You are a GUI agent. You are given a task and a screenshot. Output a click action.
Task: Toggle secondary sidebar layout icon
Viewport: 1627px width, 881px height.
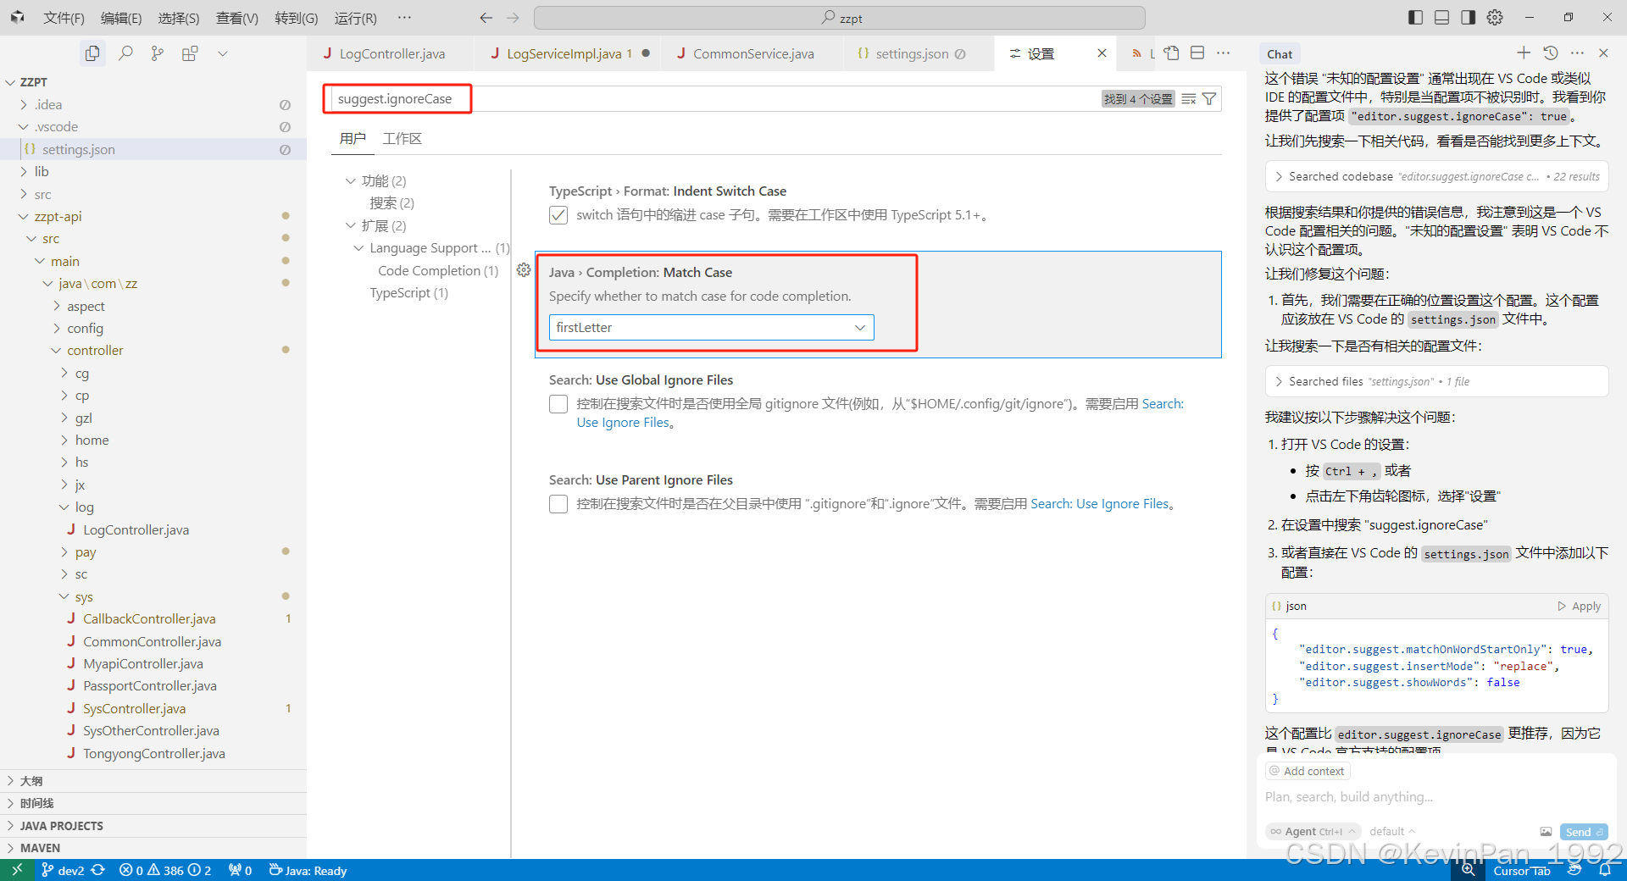[1468, 18]
